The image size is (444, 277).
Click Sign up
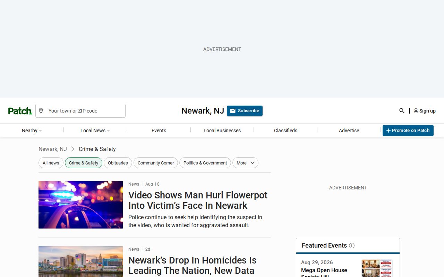point(425,111)
